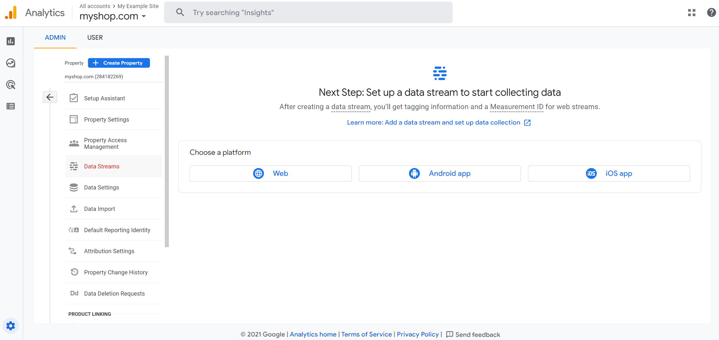This screenshot has width=719, height=340.
Task: Open the Reports section from the left sidebar
Action: point(11,41)
